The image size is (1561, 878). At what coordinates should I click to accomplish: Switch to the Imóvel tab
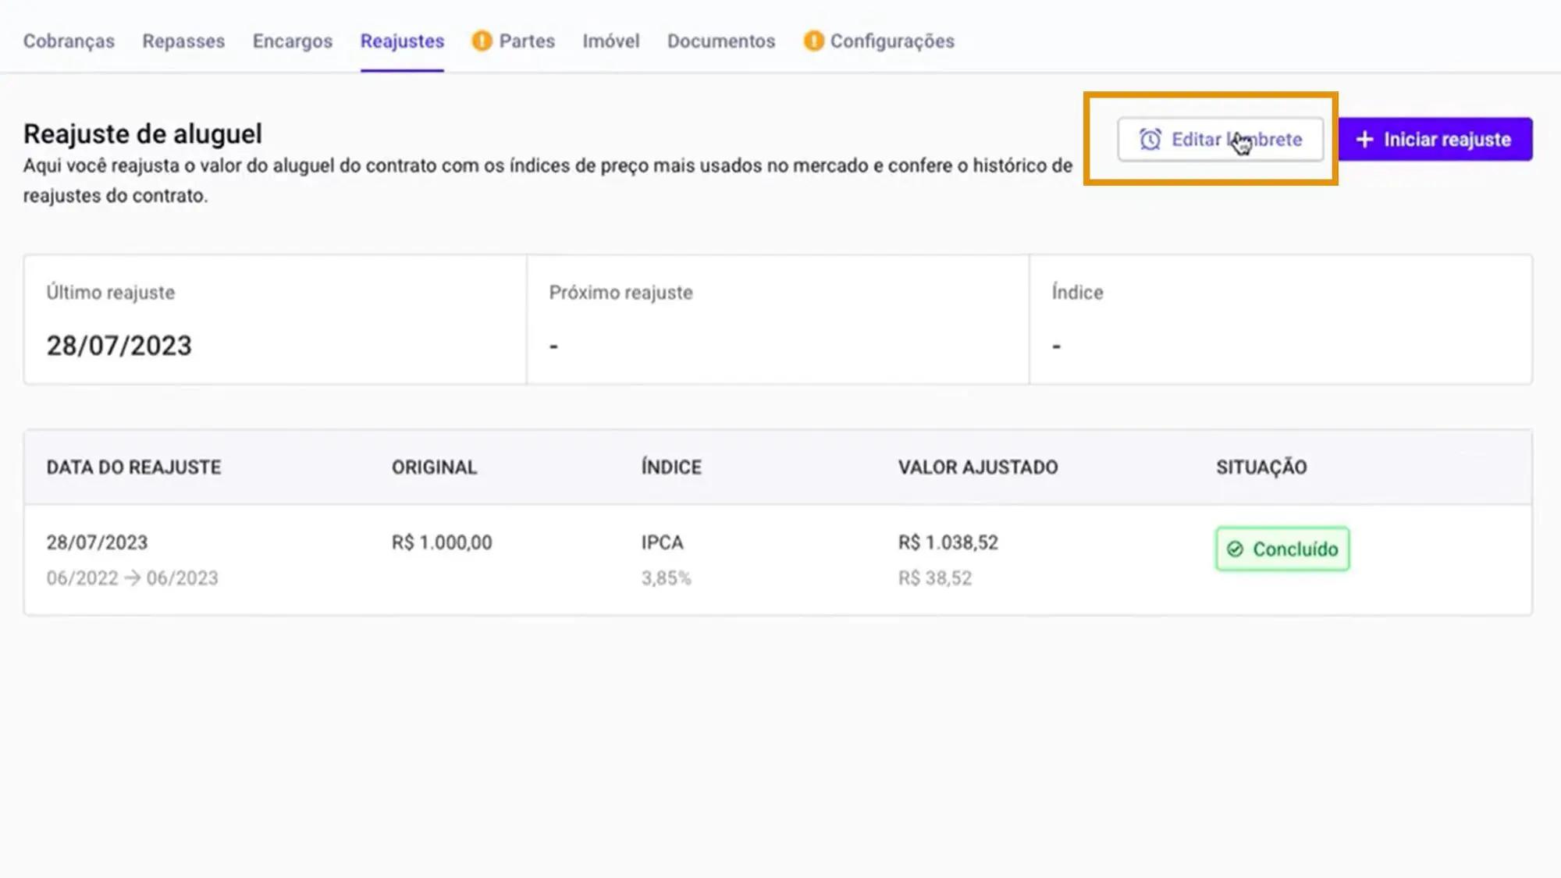610,41
